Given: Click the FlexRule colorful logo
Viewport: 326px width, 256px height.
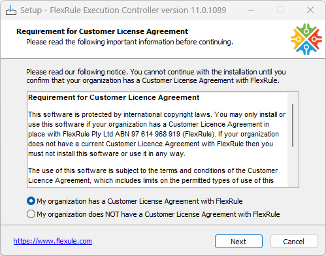Looking at the screenshot, I should tap(306, 39).
